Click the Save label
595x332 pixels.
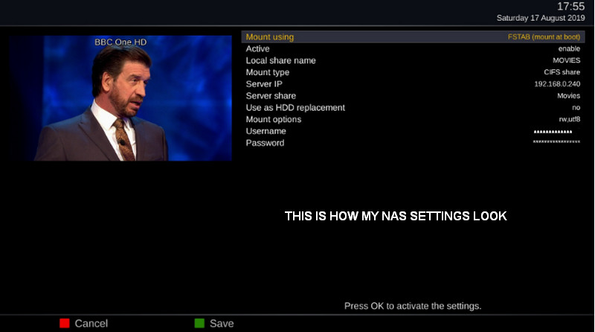click(222, 323)
